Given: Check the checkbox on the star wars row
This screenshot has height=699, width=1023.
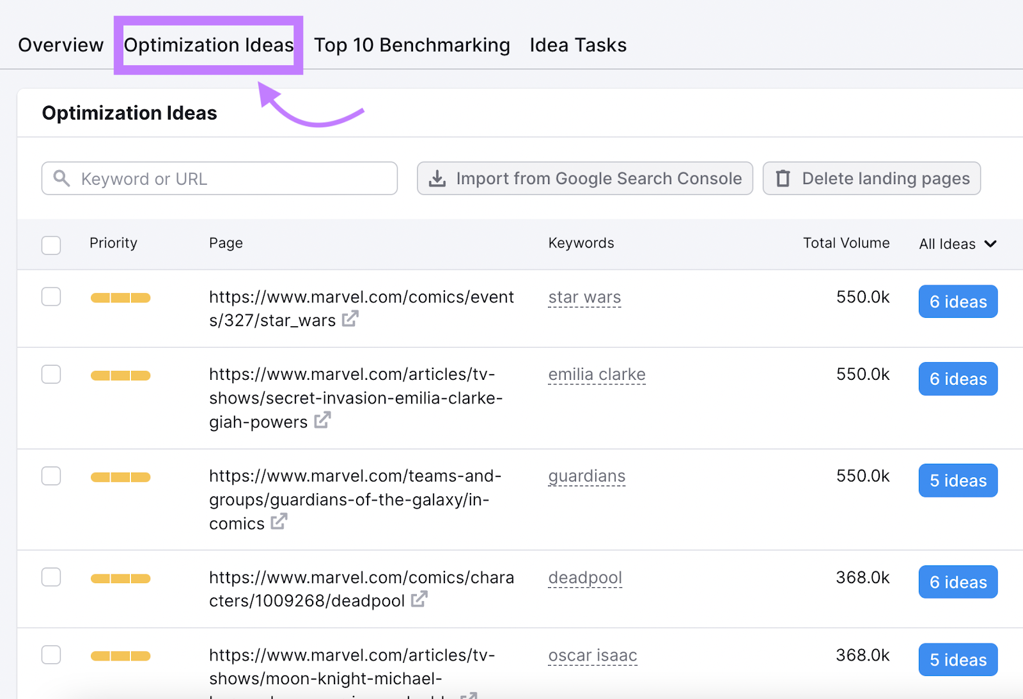Looking at the screenshot, I should click(51, 297).
